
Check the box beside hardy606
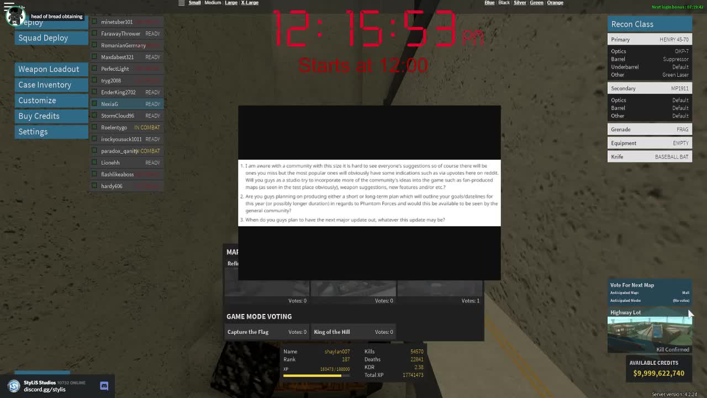point(94,186)
